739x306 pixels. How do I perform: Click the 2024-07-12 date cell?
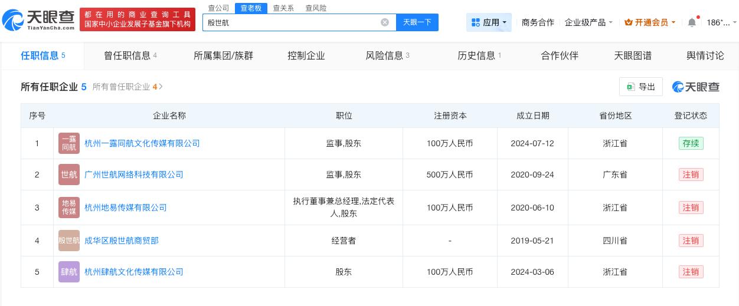[x=532, y=143]
